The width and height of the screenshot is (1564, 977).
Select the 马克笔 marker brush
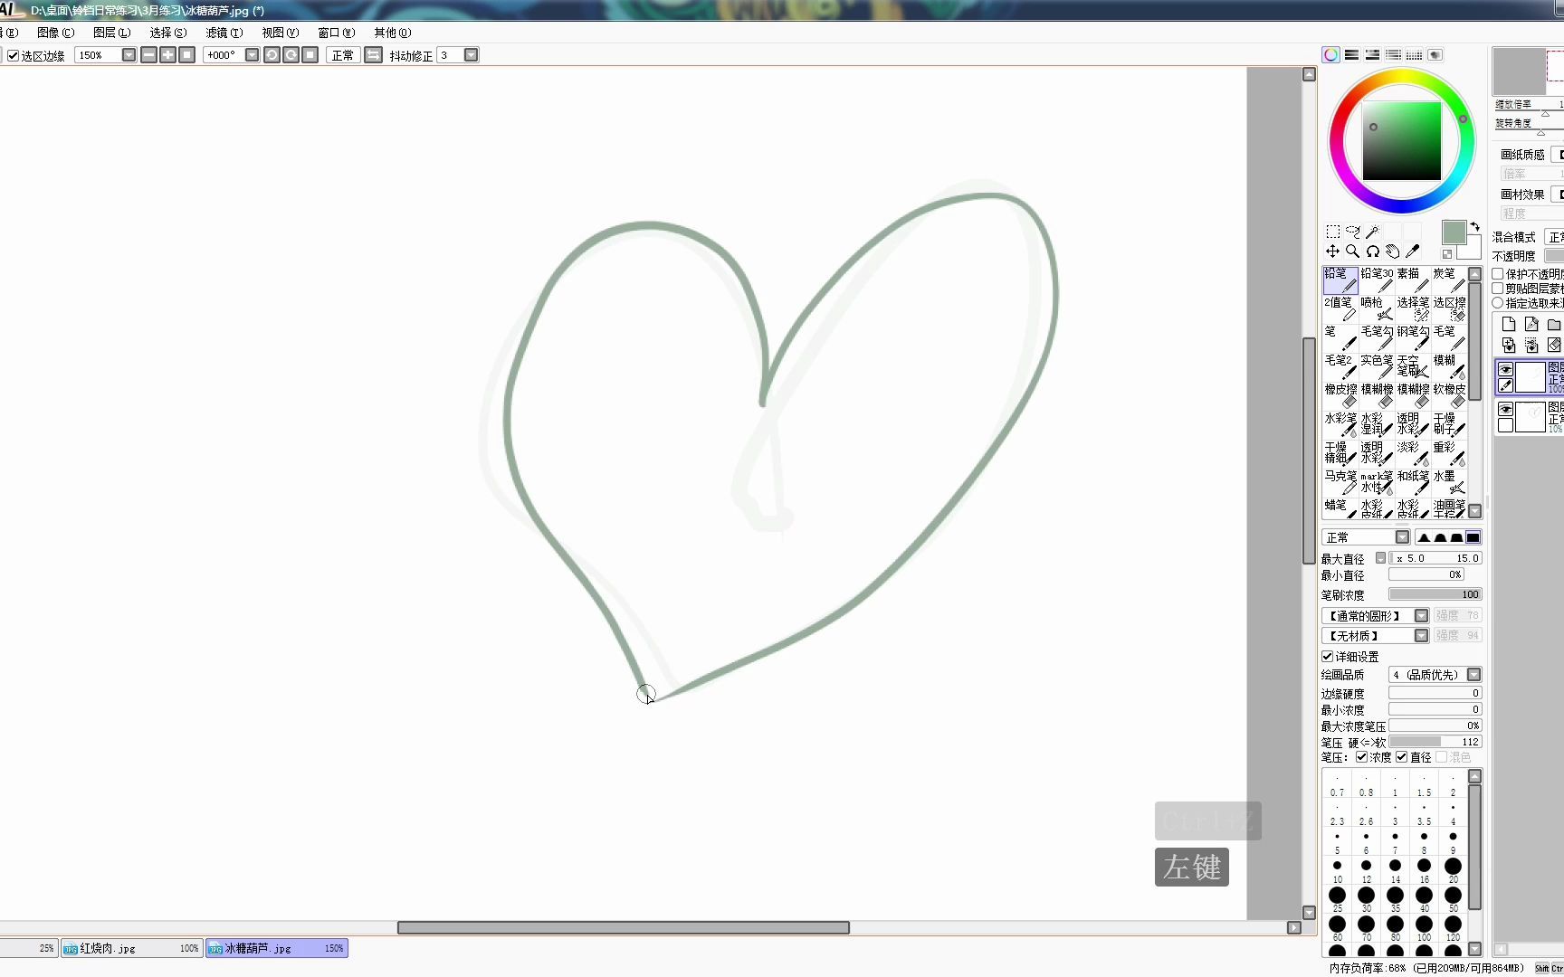tap(1340, 483)
